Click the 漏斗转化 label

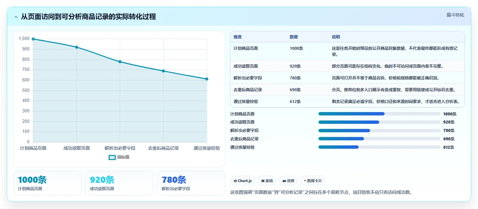[455, 15]
